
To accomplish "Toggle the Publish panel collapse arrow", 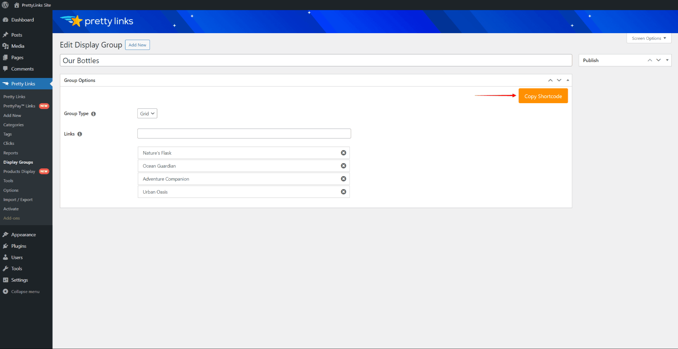I will click(667, 60).
